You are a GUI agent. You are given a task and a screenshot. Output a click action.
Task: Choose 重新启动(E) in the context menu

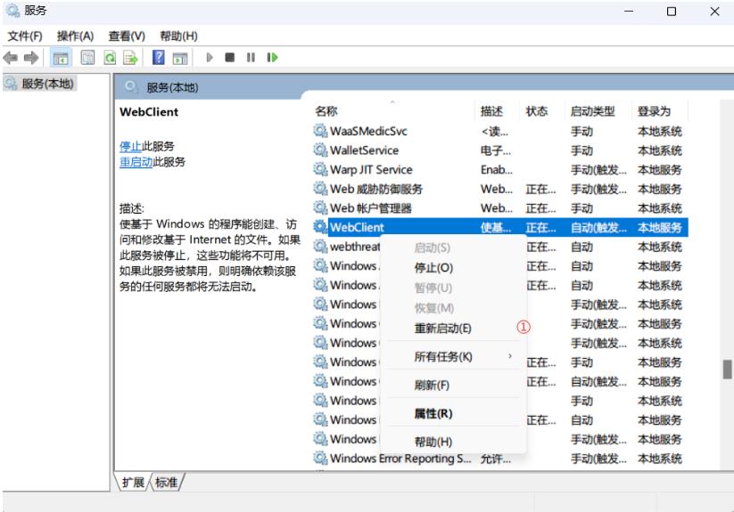coord(442,328)
